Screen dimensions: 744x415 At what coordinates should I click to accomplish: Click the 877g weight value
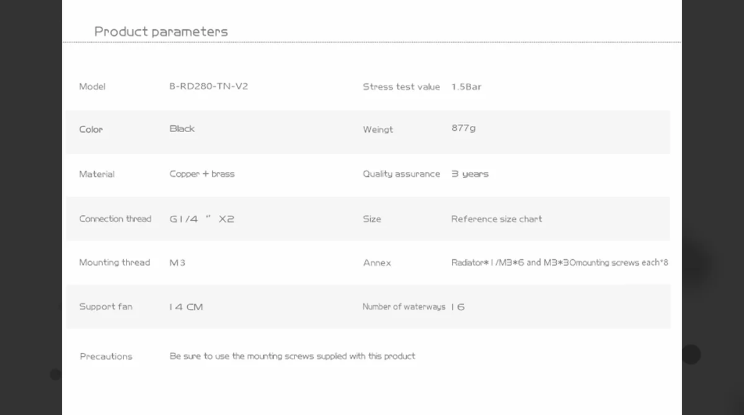point(464,128)
